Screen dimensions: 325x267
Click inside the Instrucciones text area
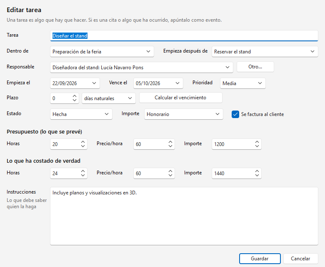click(x=184, y=216)
